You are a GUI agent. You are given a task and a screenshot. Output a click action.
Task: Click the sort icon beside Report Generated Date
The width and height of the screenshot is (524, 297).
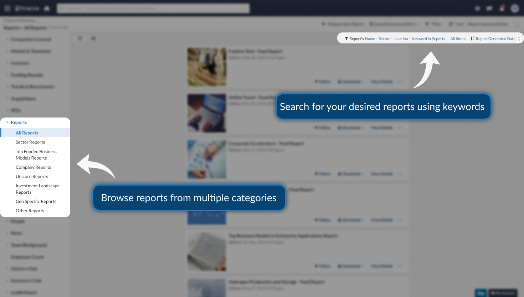pos(473,39)
